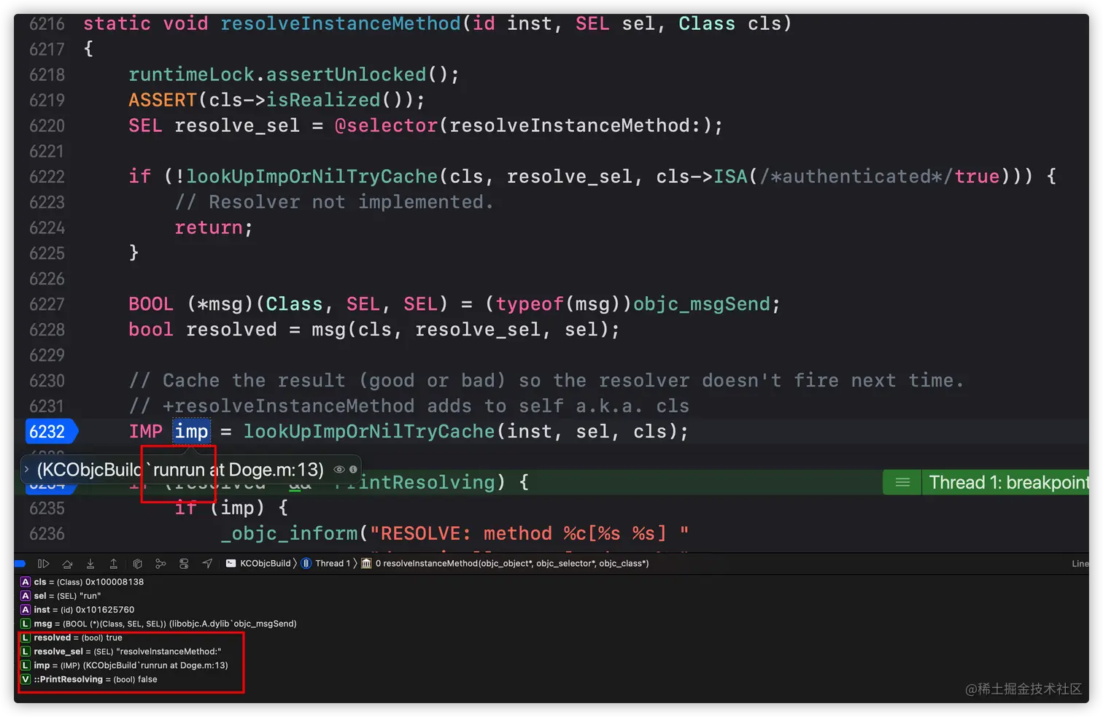The height and width of the screenshot is (717, 1103).
Task: Continue program execution in debug bar
Action: (x=43, y=563)
